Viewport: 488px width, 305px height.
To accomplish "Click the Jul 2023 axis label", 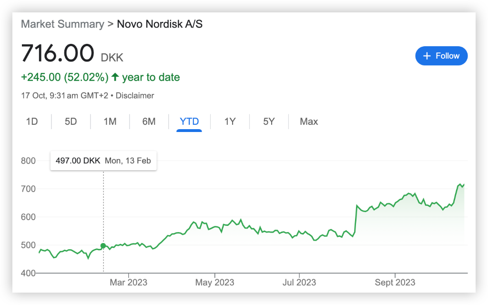I will [x=299, y=282].
